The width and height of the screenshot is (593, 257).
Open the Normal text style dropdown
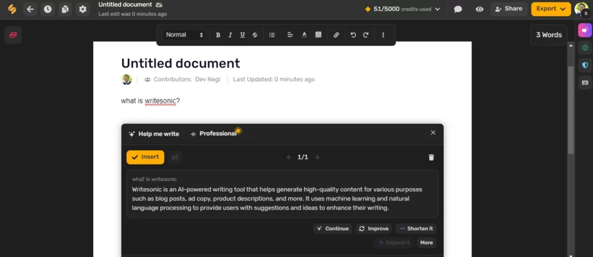point(184,35)
